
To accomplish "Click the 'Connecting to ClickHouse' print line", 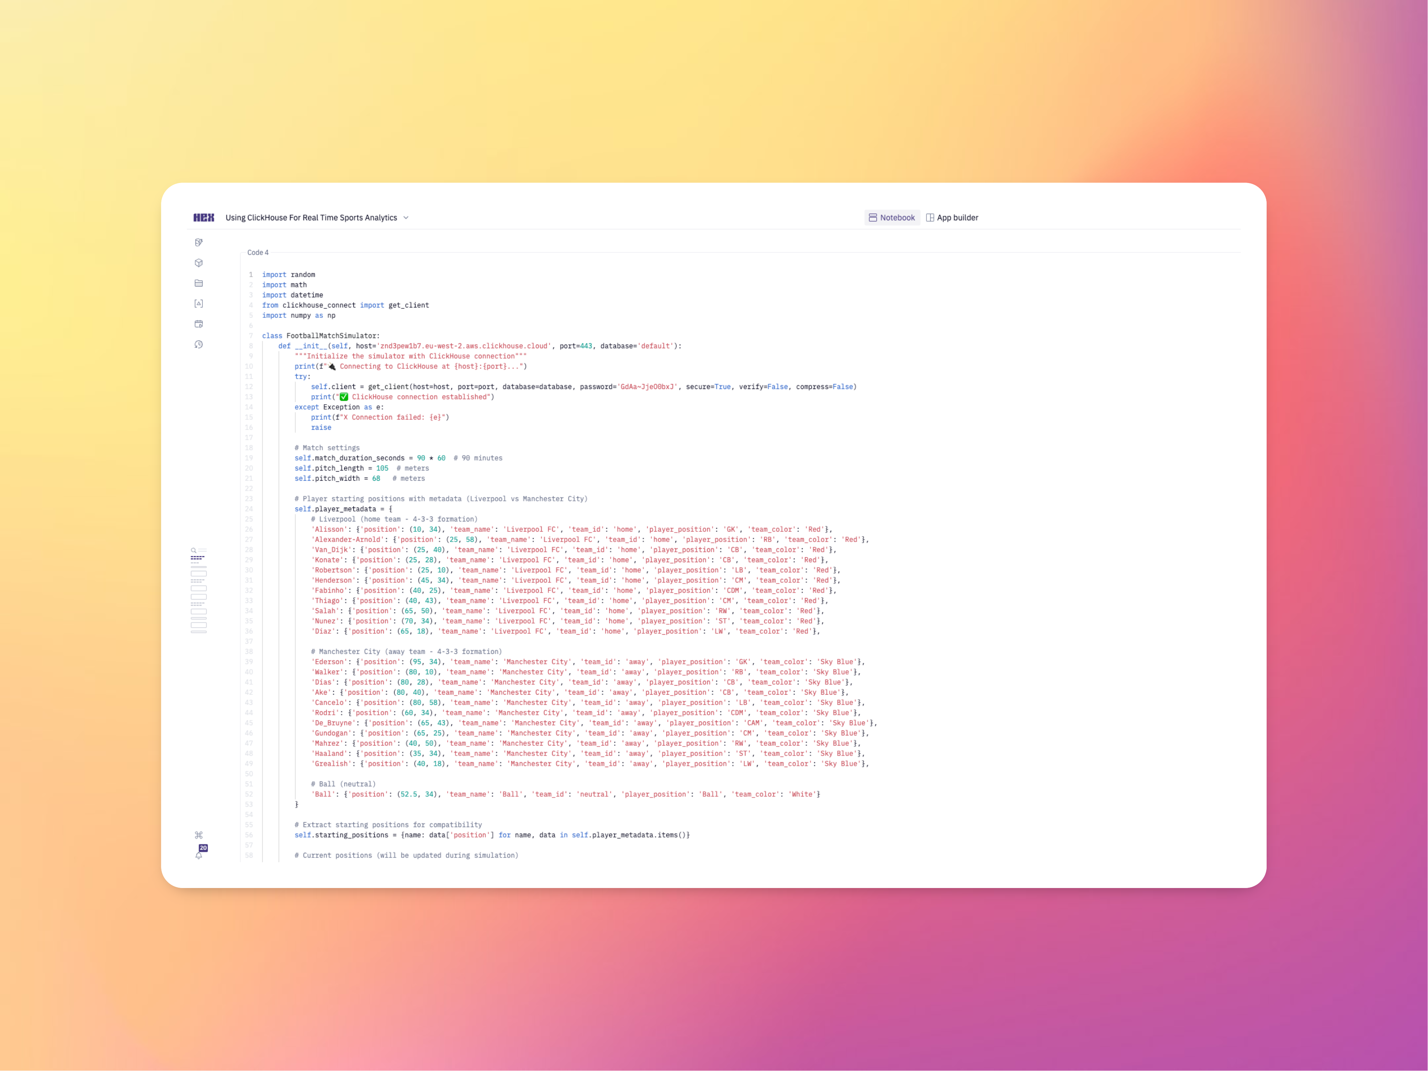I will click(411, 367).
